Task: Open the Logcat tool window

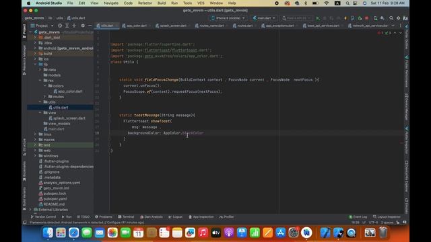Action: click(x=175, y=216)
